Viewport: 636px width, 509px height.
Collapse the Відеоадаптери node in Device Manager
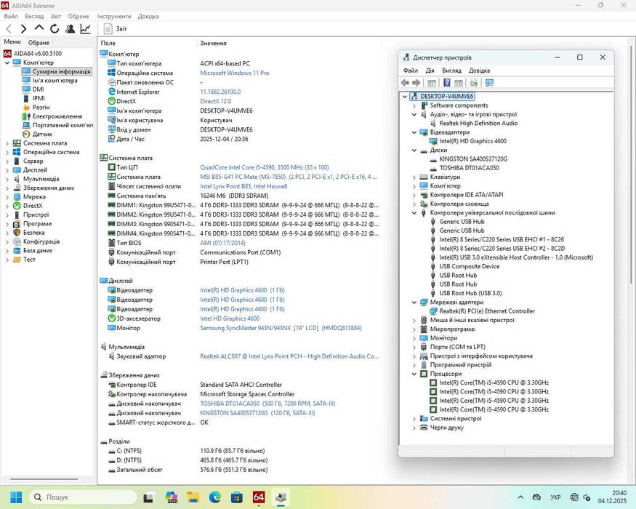414,132
